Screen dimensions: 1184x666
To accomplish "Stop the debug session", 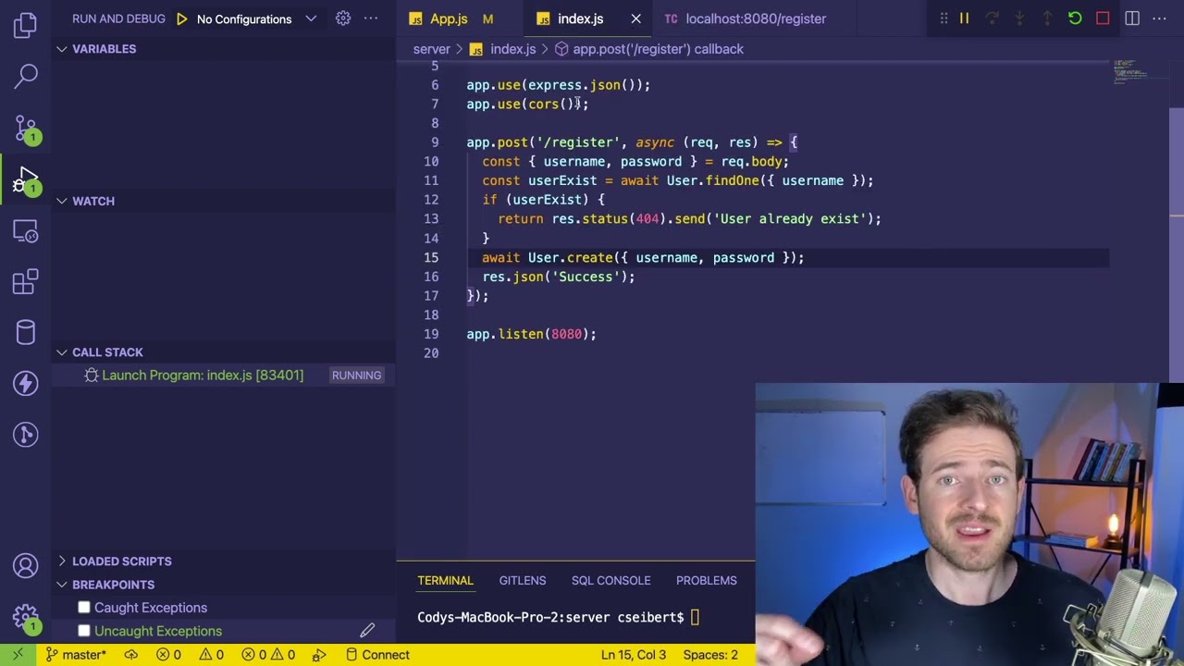I will (1103, 18).
